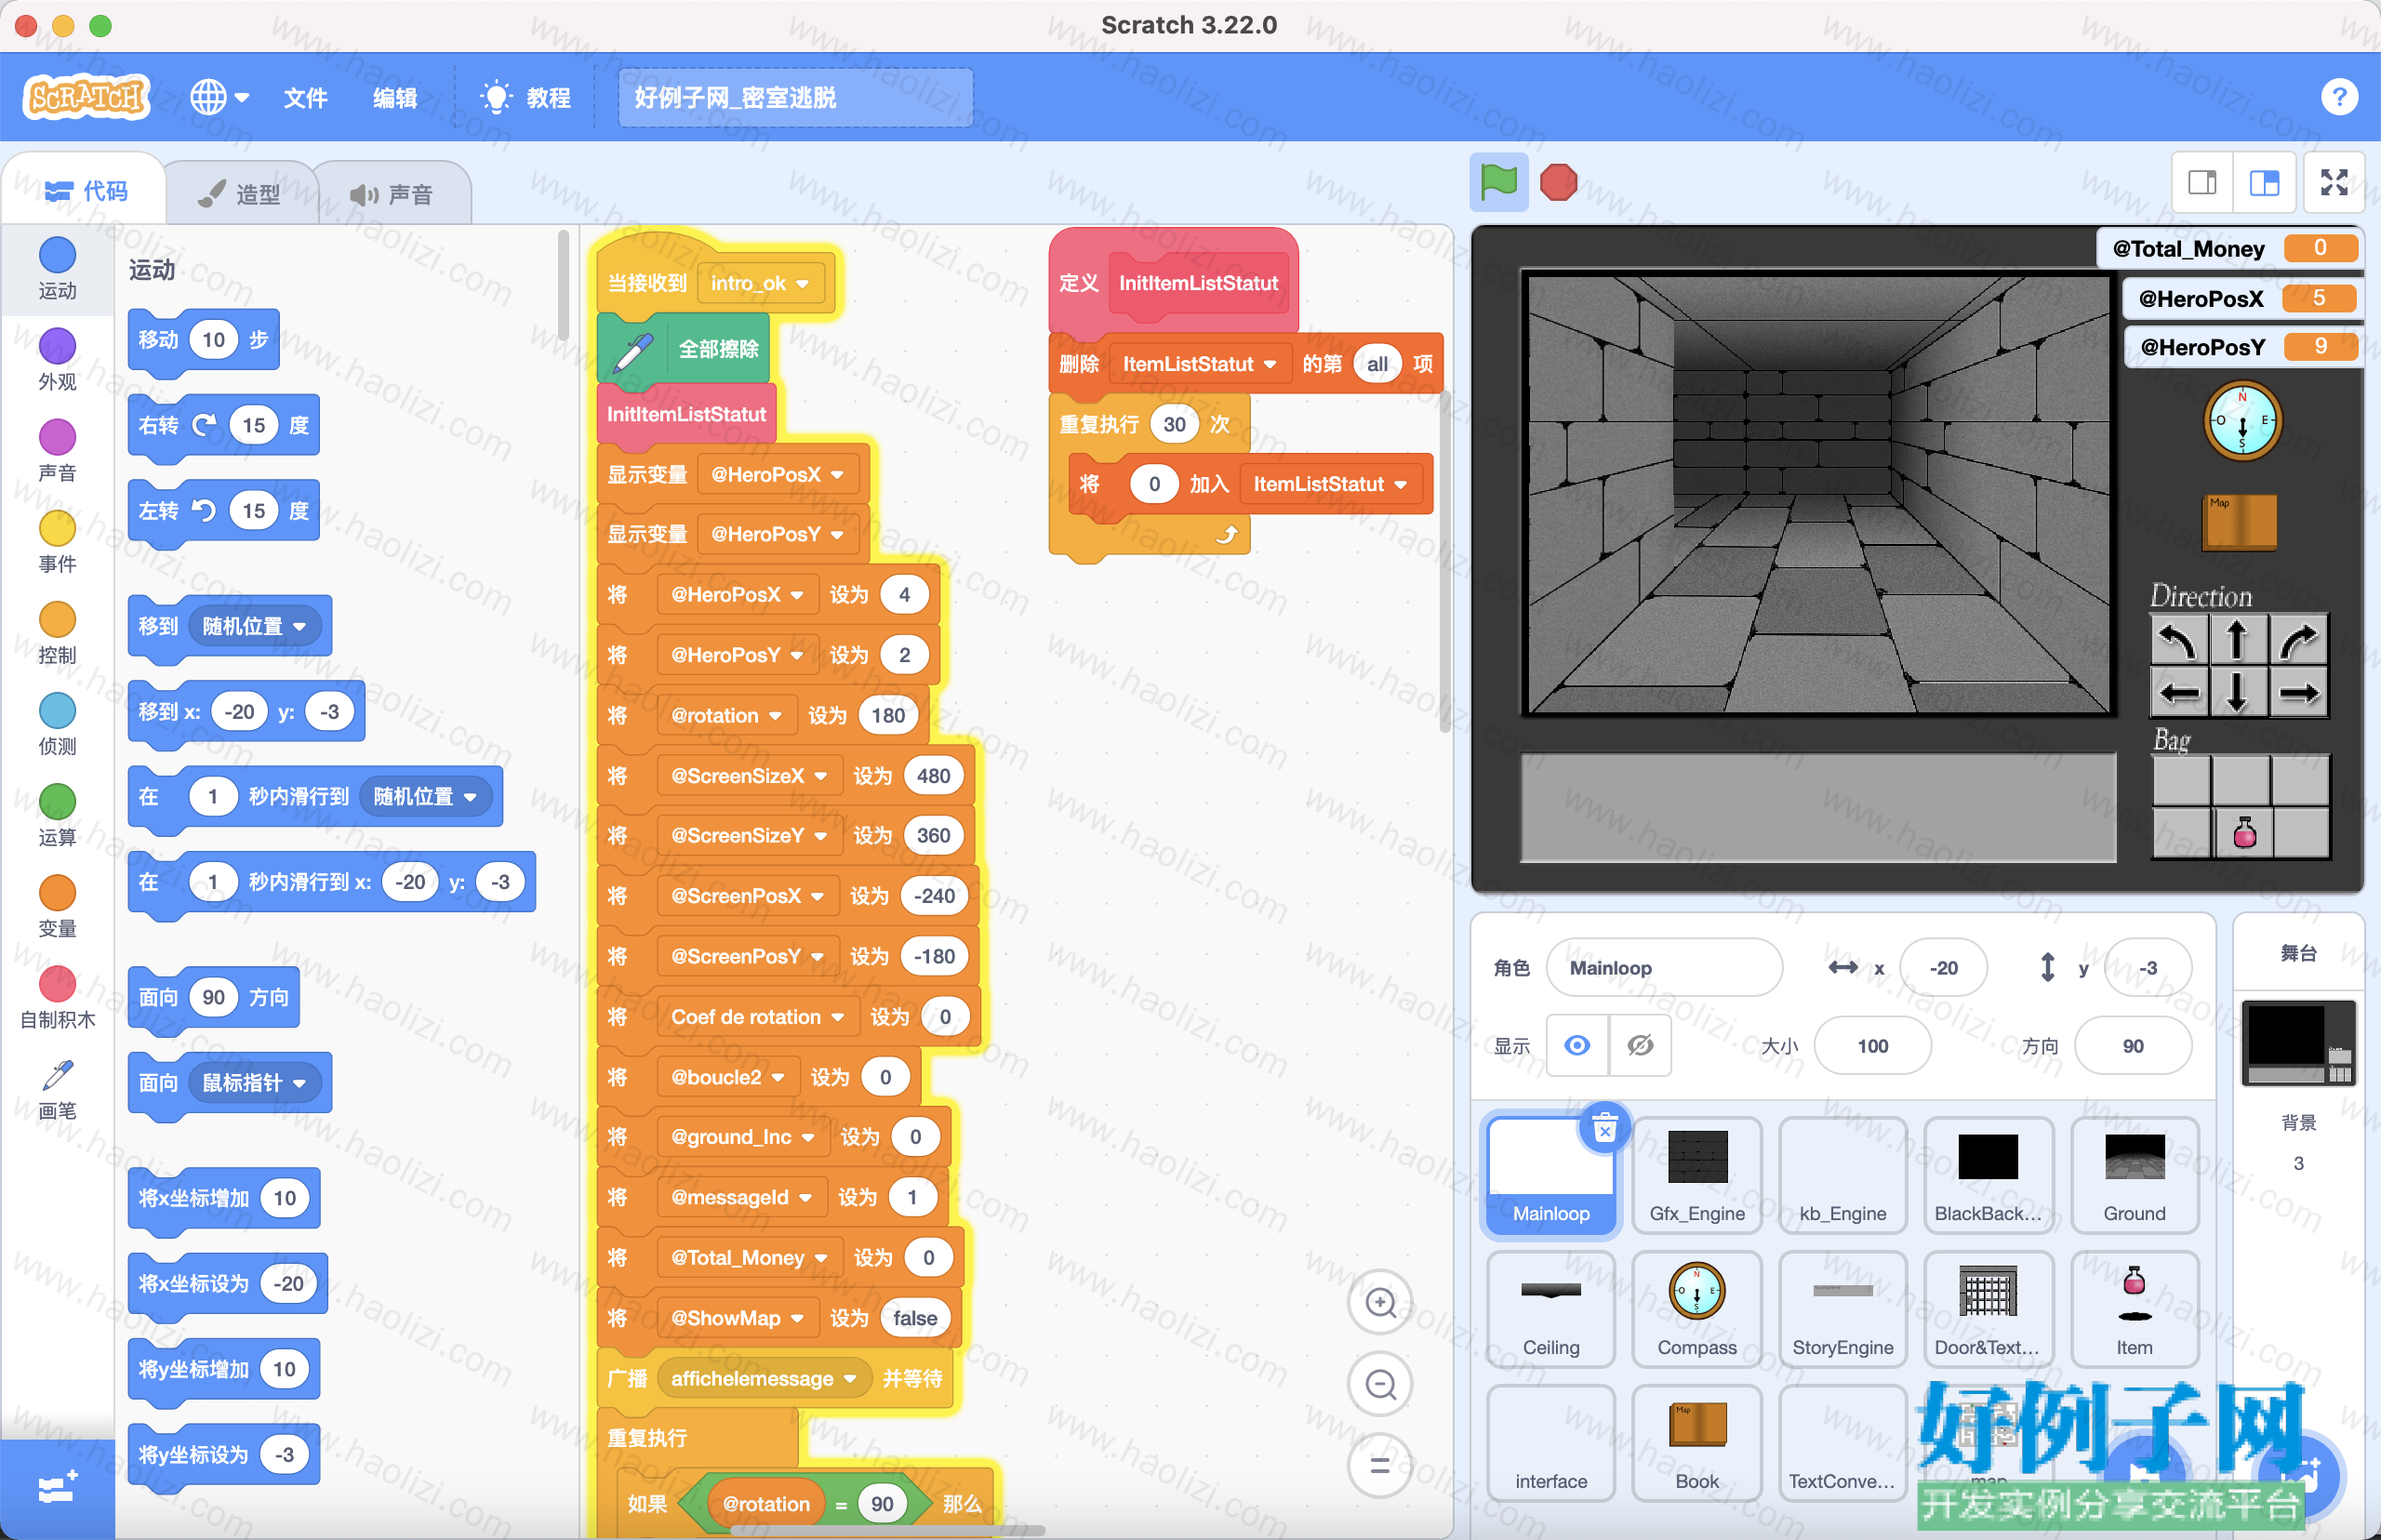Open the 文件 (File) menu
Image resolution: width=2381 pixels, height=1540 pixels.
pyautogui.click(x=305, y=97)
